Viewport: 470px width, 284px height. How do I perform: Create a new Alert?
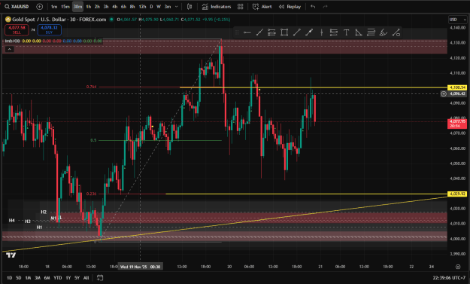tap(262, 7)
